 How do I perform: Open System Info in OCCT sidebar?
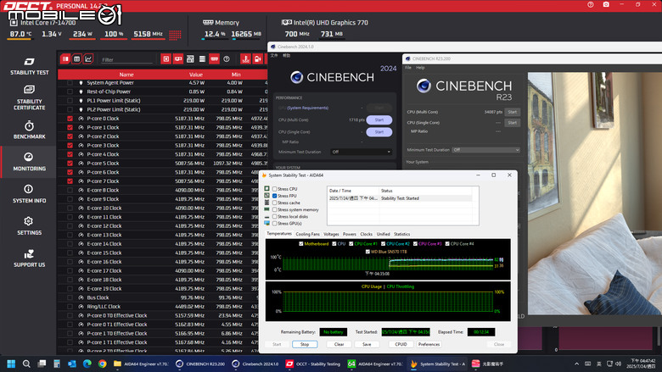(29, 194)
